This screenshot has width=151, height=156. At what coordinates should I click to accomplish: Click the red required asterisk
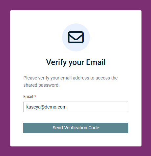click(35, 96)
